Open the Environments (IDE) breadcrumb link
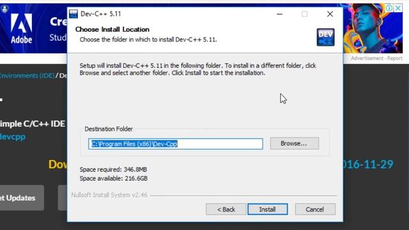This screenshot has width=409, height=230. 27,75
